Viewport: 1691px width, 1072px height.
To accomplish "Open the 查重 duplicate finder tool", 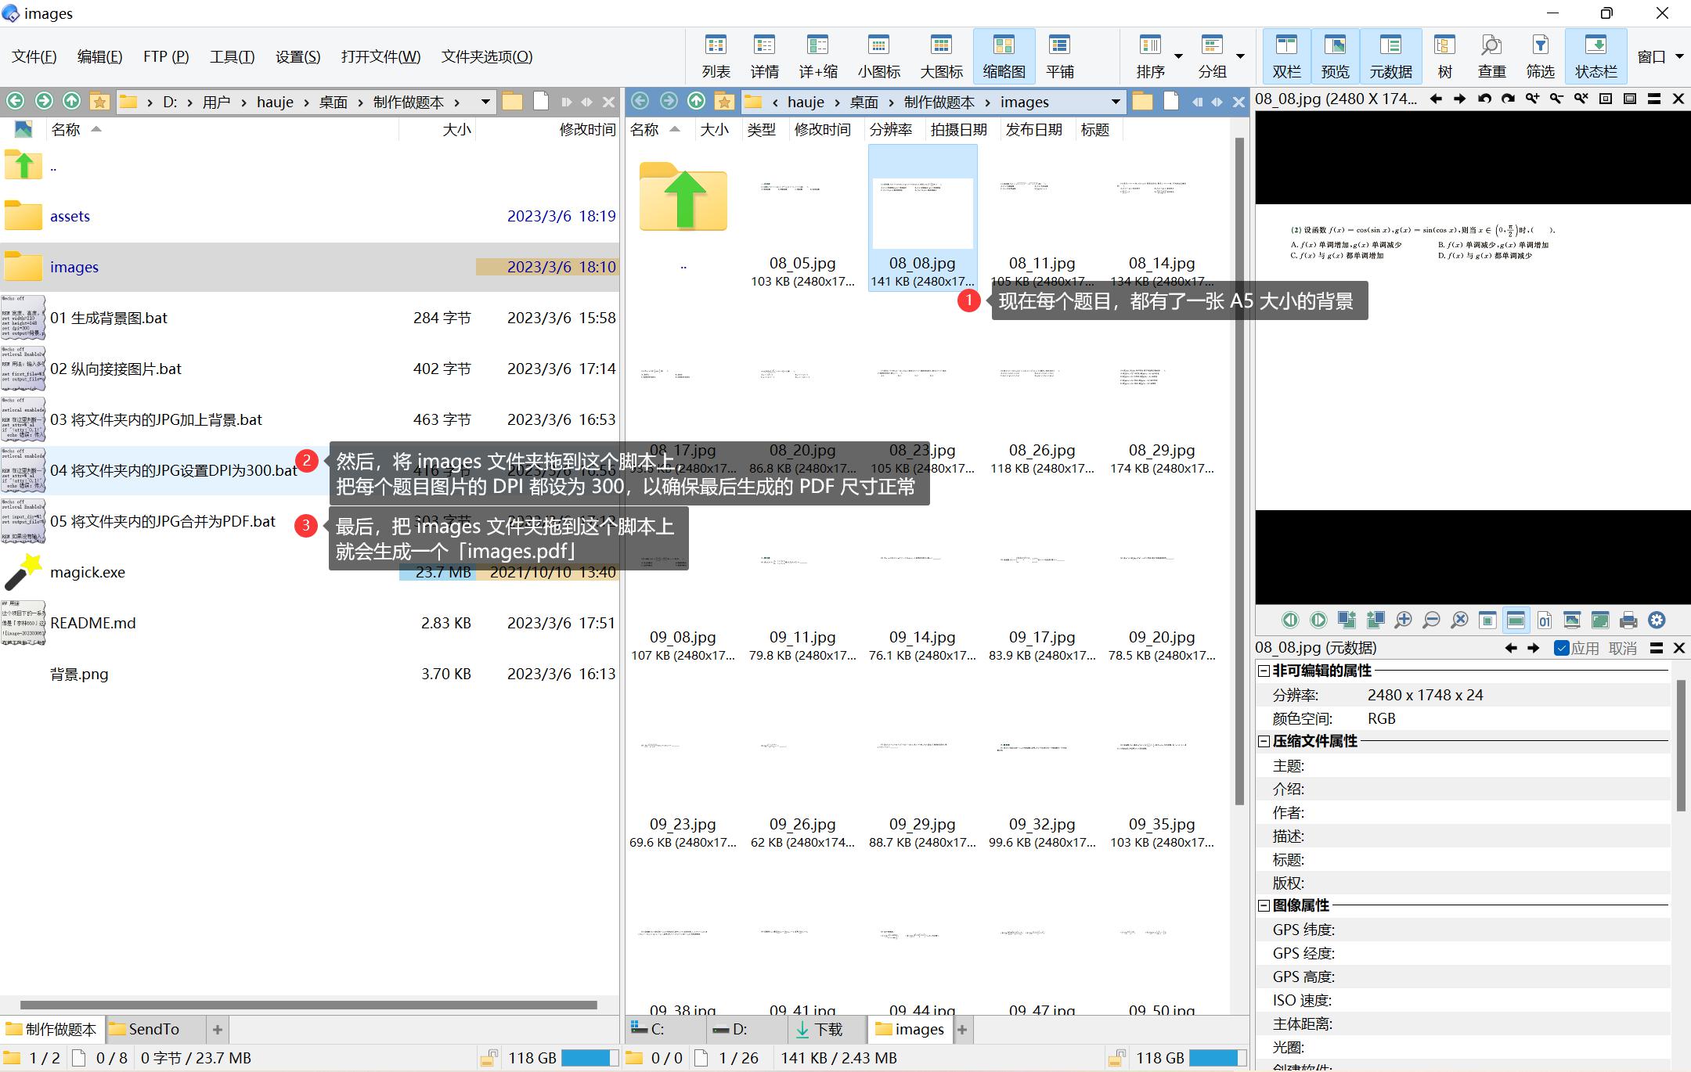I will click(x=1491, y=56).
